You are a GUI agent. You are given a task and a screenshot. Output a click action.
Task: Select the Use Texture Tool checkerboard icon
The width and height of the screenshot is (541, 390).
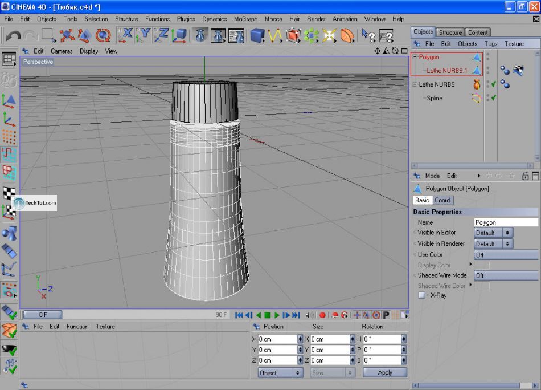tap(9, 193)
